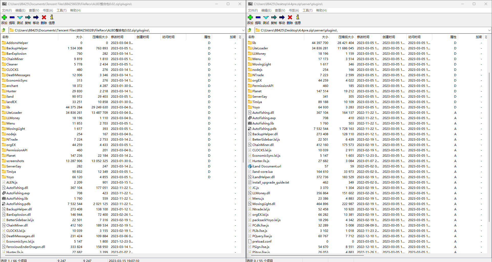Select install_upgrade_guide.txt in right window

pos(271,183)
